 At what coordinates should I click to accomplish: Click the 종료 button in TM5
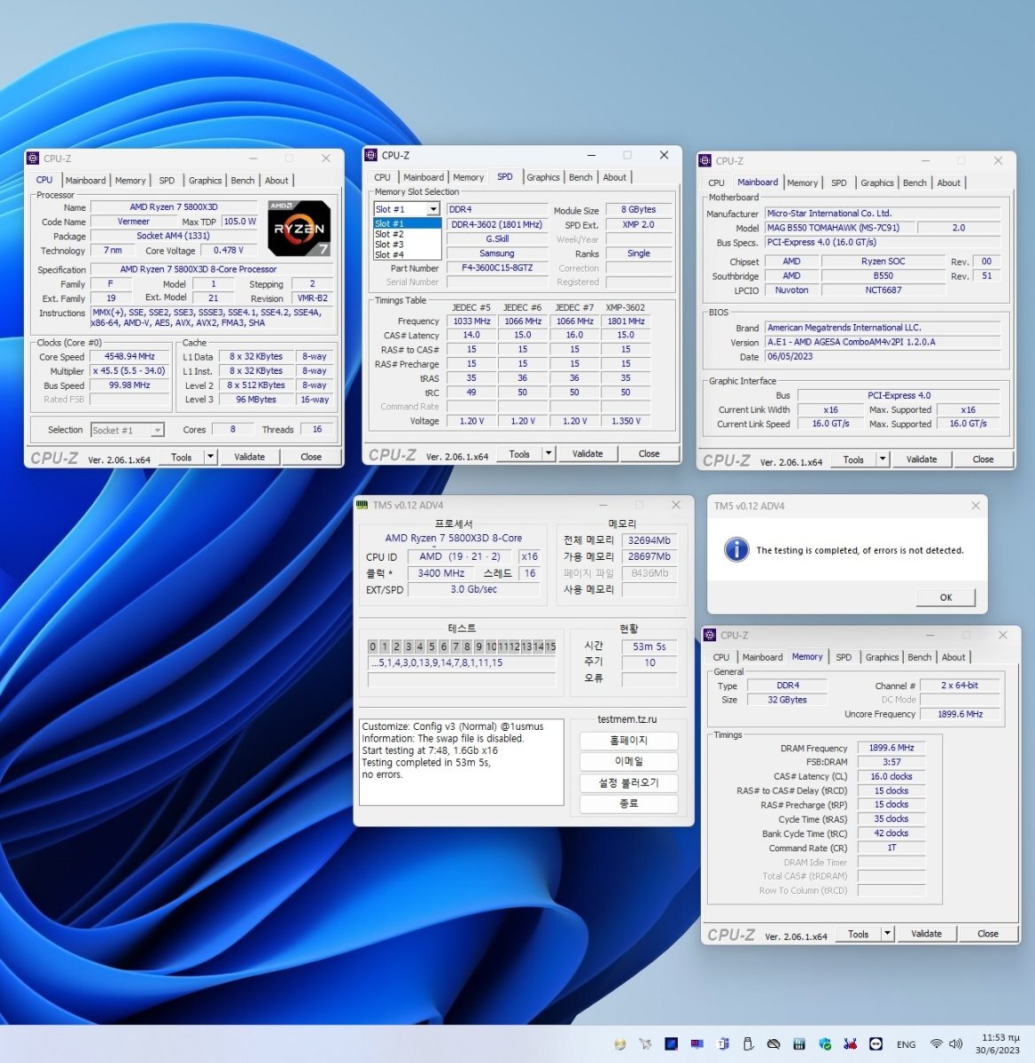[x=629, y=804]
